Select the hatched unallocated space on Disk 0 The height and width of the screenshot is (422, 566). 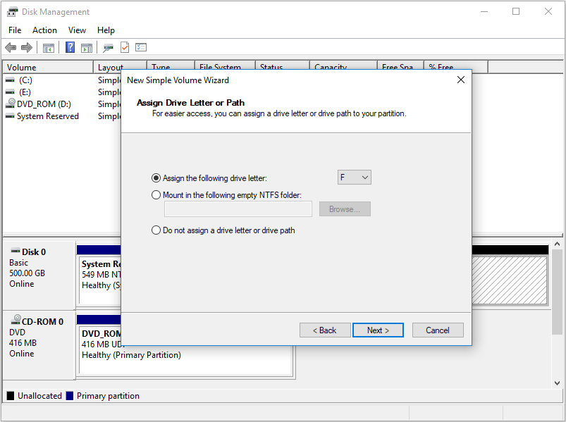click(510, 280)
